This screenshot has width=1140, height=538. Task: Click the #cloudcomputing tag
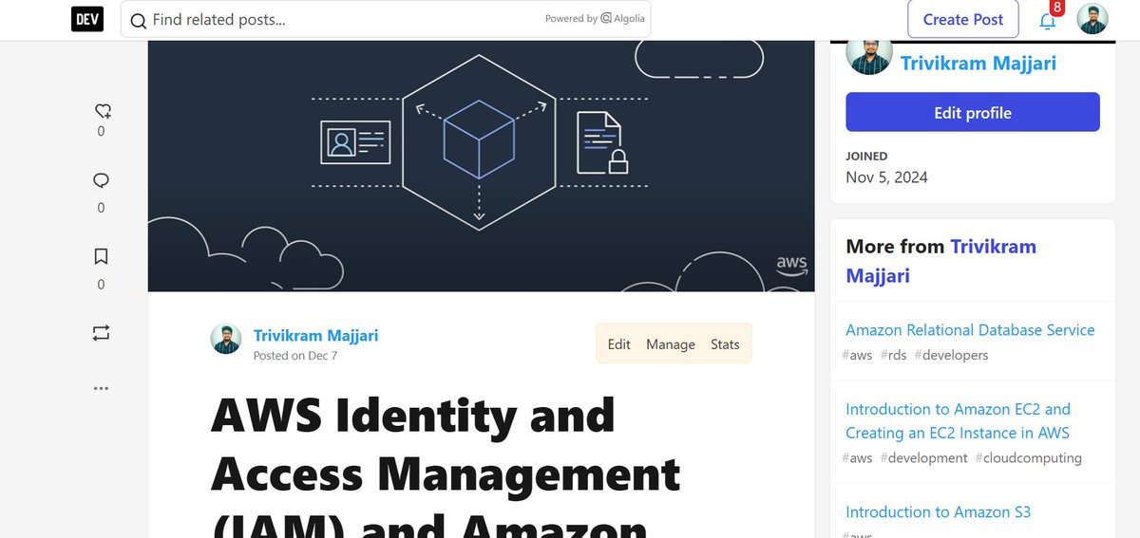pyautogui.click(x=1028, y=457)
